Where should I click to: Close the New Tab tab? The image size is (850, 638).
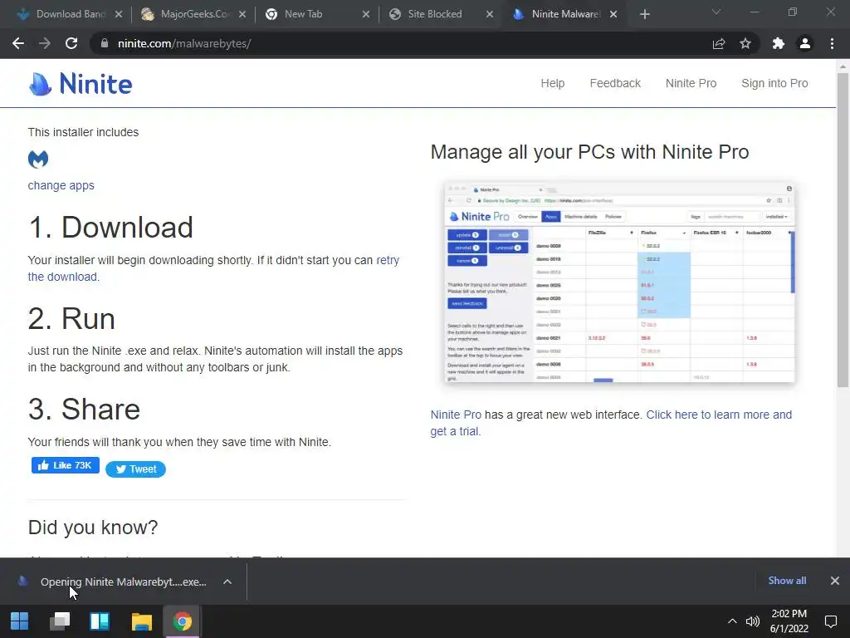coord(366,14)
